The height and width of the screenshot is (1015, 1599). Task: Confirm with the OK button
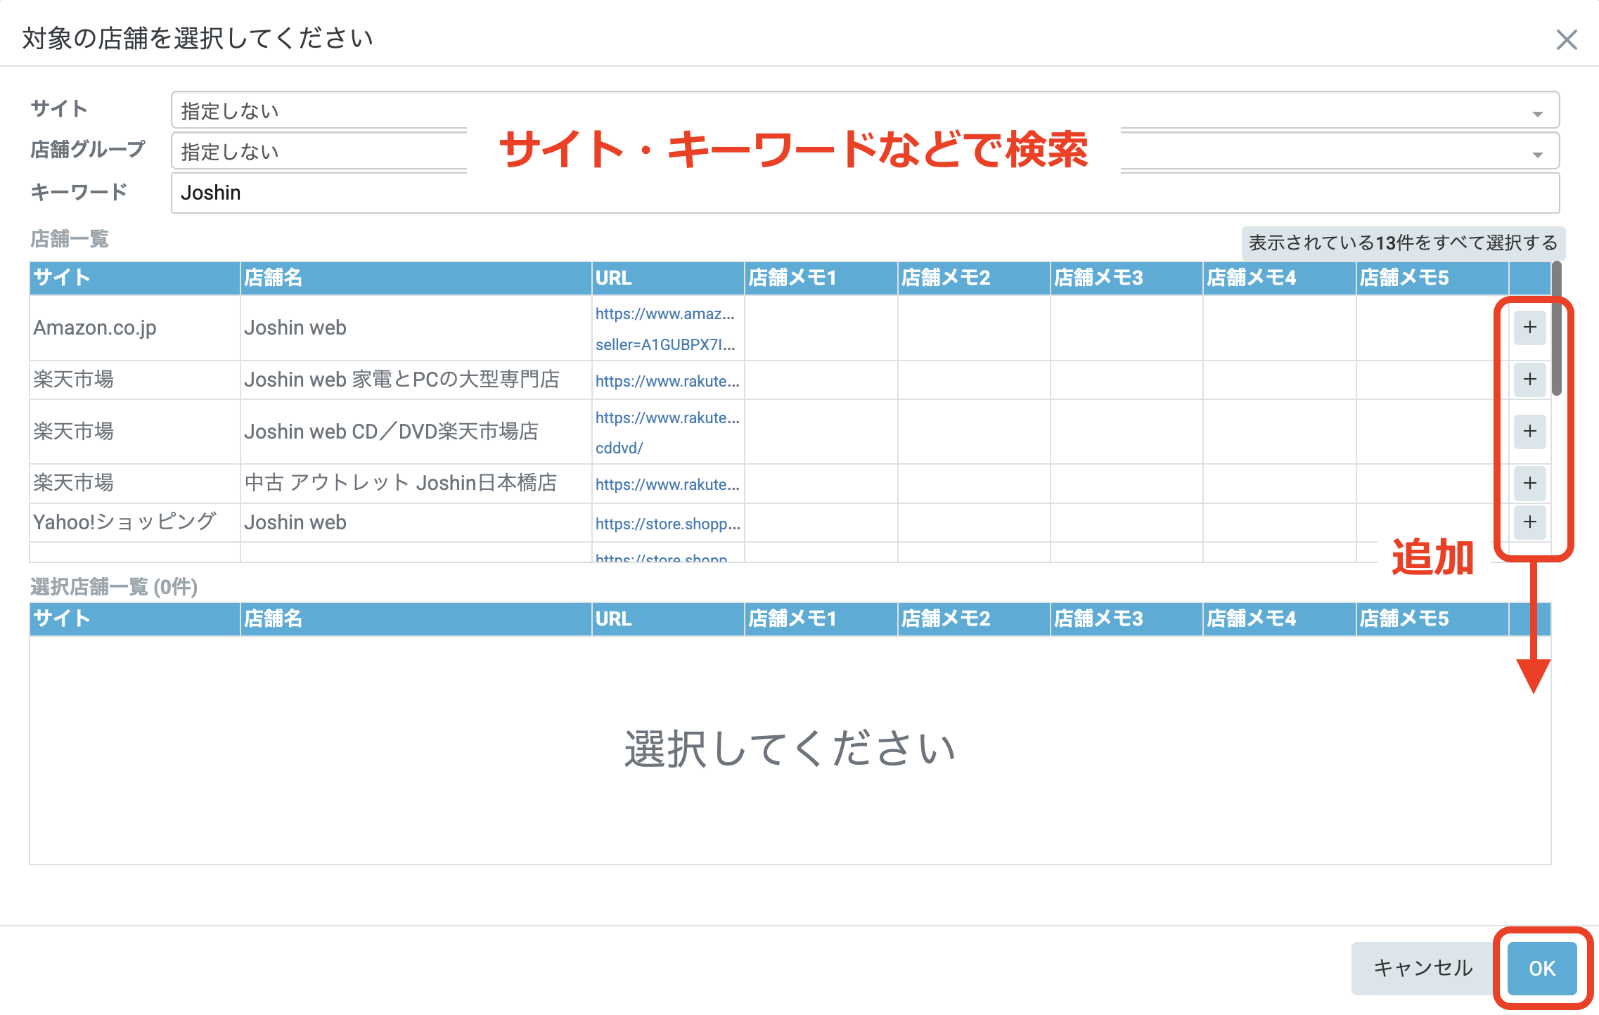point(1542,968)
